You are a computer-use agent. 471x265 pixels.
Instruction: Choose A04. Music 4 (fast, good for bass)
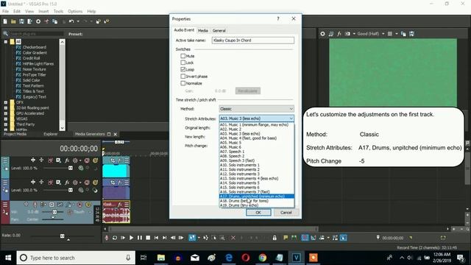[257, 138]
